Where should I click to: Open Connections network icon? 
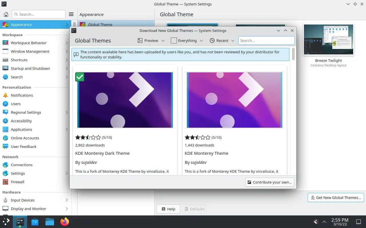[5, 165]
